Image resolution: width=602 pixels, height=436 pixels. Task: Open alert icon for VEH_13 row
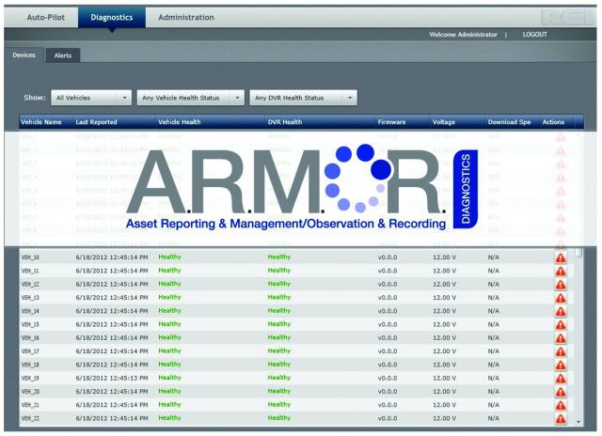click(561, 298)
